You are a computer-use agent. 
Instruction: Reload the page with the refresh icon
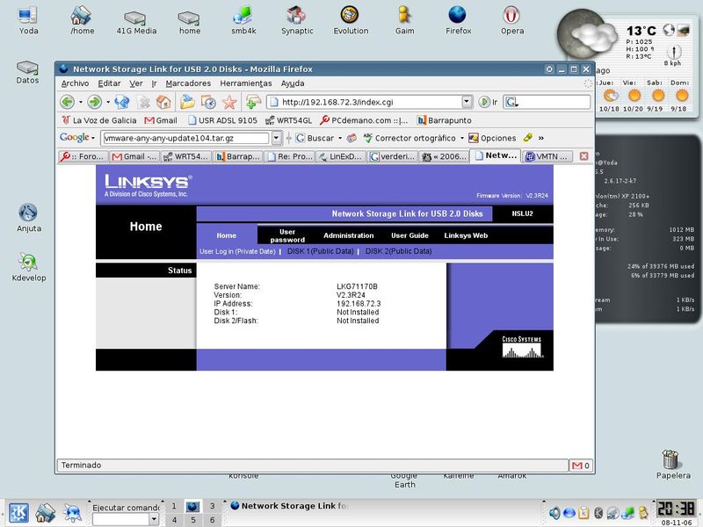click(121, 102)
